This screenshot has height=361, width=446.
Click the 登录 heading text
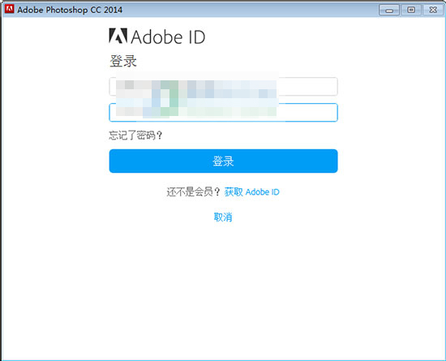pos(123,61)
